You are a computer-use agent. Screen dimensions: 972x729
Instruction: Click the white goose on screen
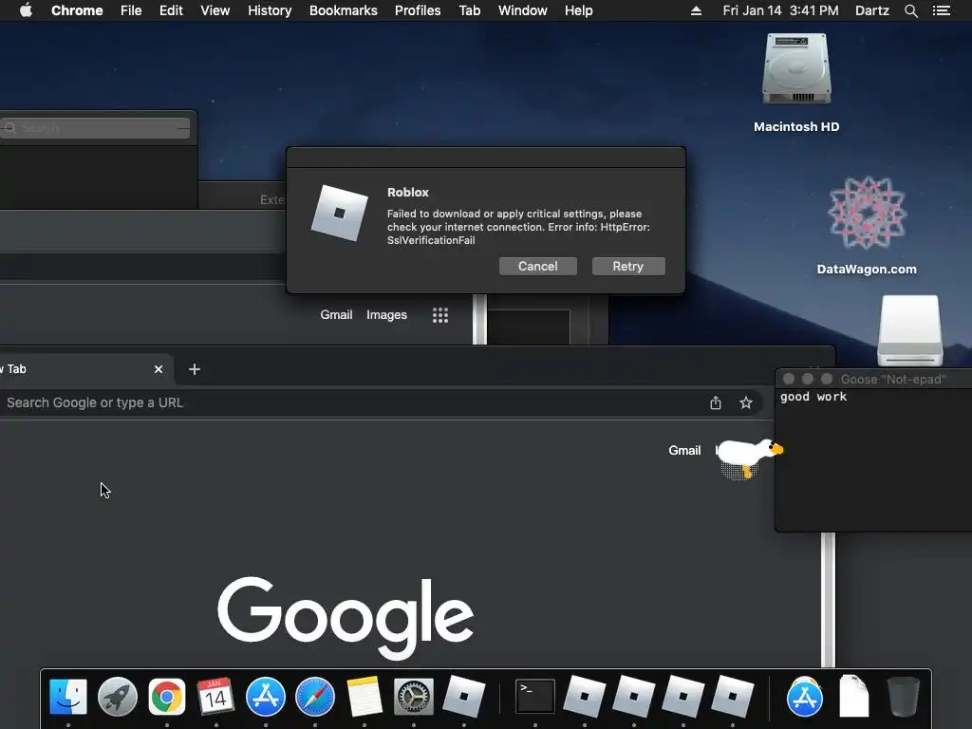[x=749, y=457]
